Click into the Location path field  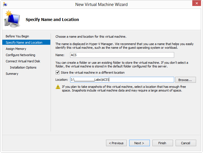coord(122,80)
